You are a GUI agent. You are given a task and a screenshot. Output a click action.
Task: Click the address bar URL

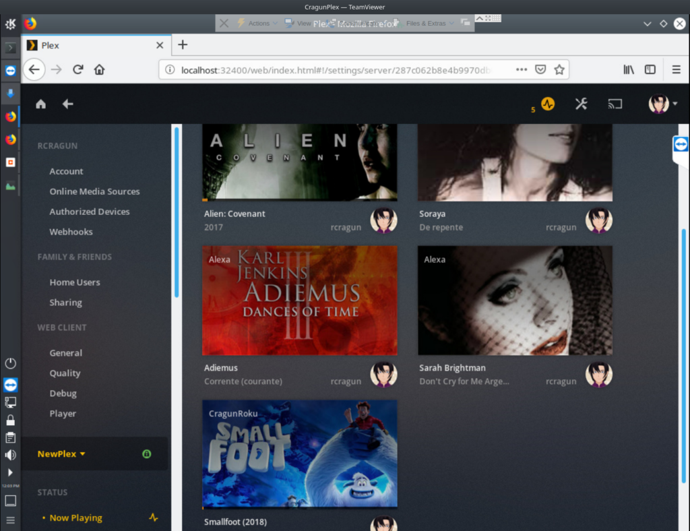336,70
